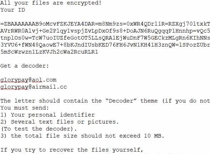Screen dimensions: 210x154
Task: Click 'If you try to recover the files yourself,' line
Action: (72, 150)
